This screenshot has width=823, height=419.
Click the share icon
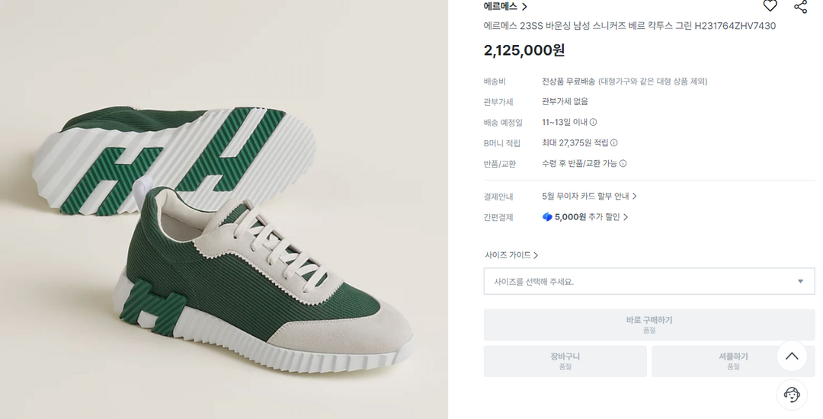tap(800, 6)
